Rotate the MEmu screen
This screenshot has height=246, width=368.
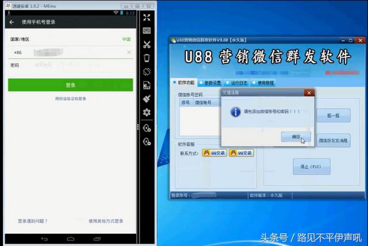tap(147, 72)
